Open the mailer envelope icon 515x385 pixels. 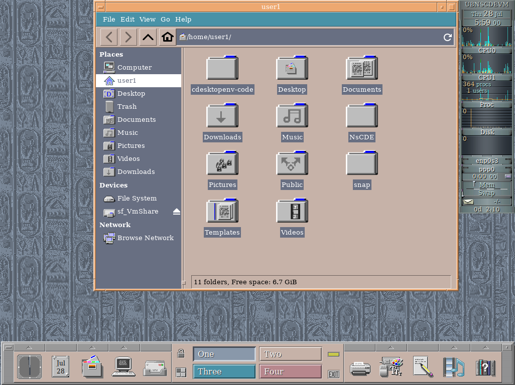coord(155,366)
